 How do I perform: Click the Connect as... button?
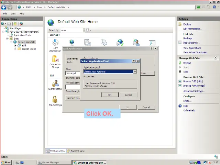pyautogui.click(x=73, y=98)
